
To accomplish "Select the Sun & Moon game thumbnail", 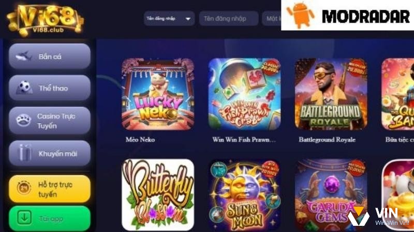I will point(244,195).
